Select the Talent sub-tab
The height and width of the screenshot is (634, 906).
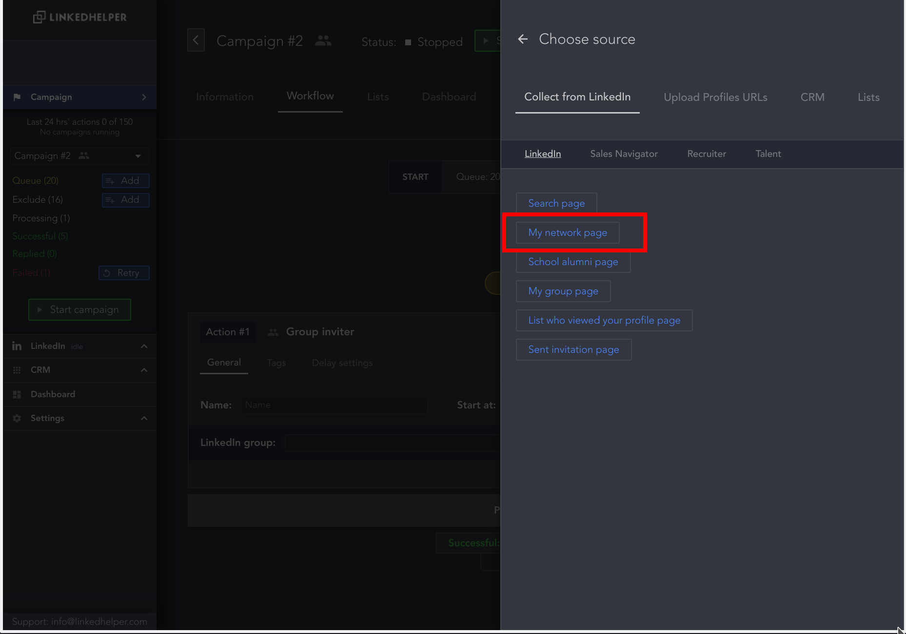[768, 154]
